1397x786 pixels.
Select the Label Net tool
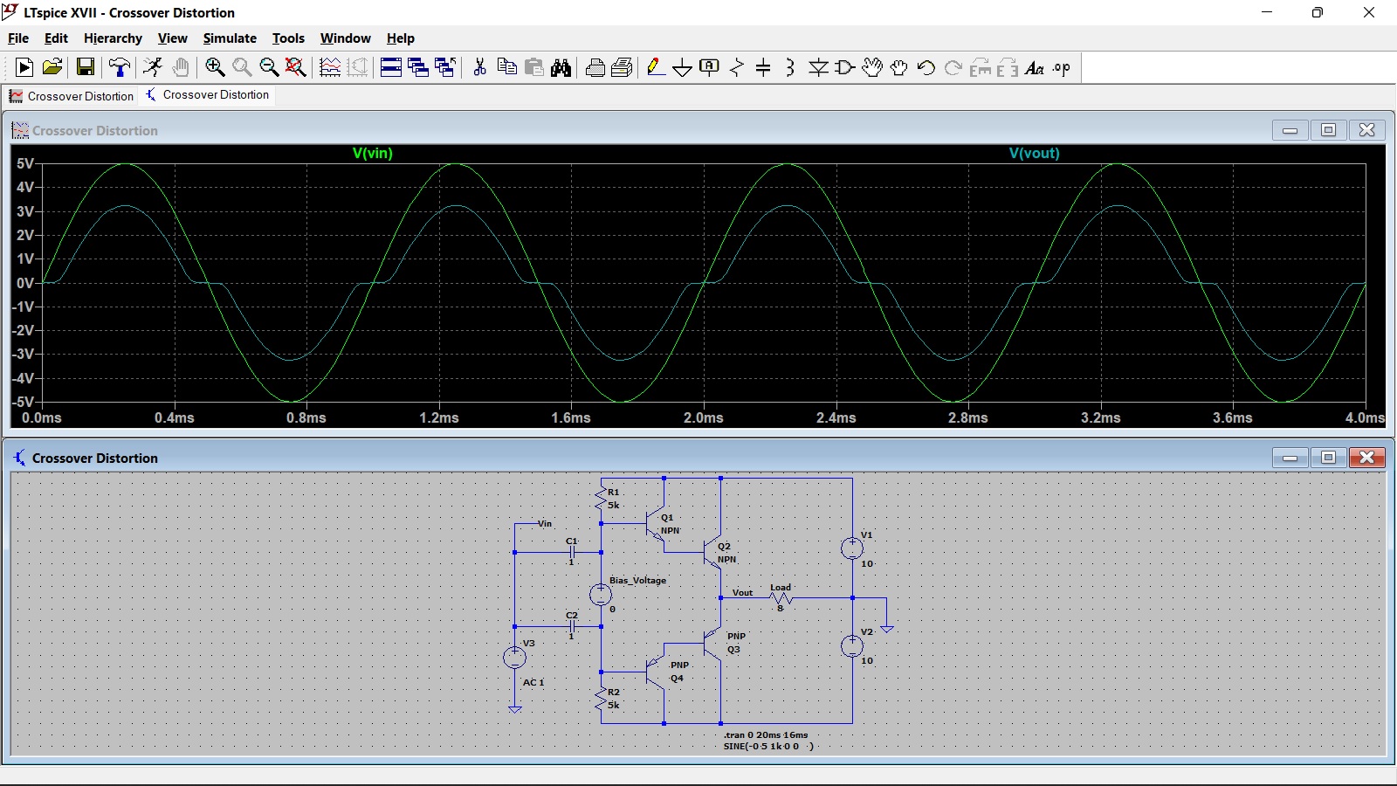point(710,67)
